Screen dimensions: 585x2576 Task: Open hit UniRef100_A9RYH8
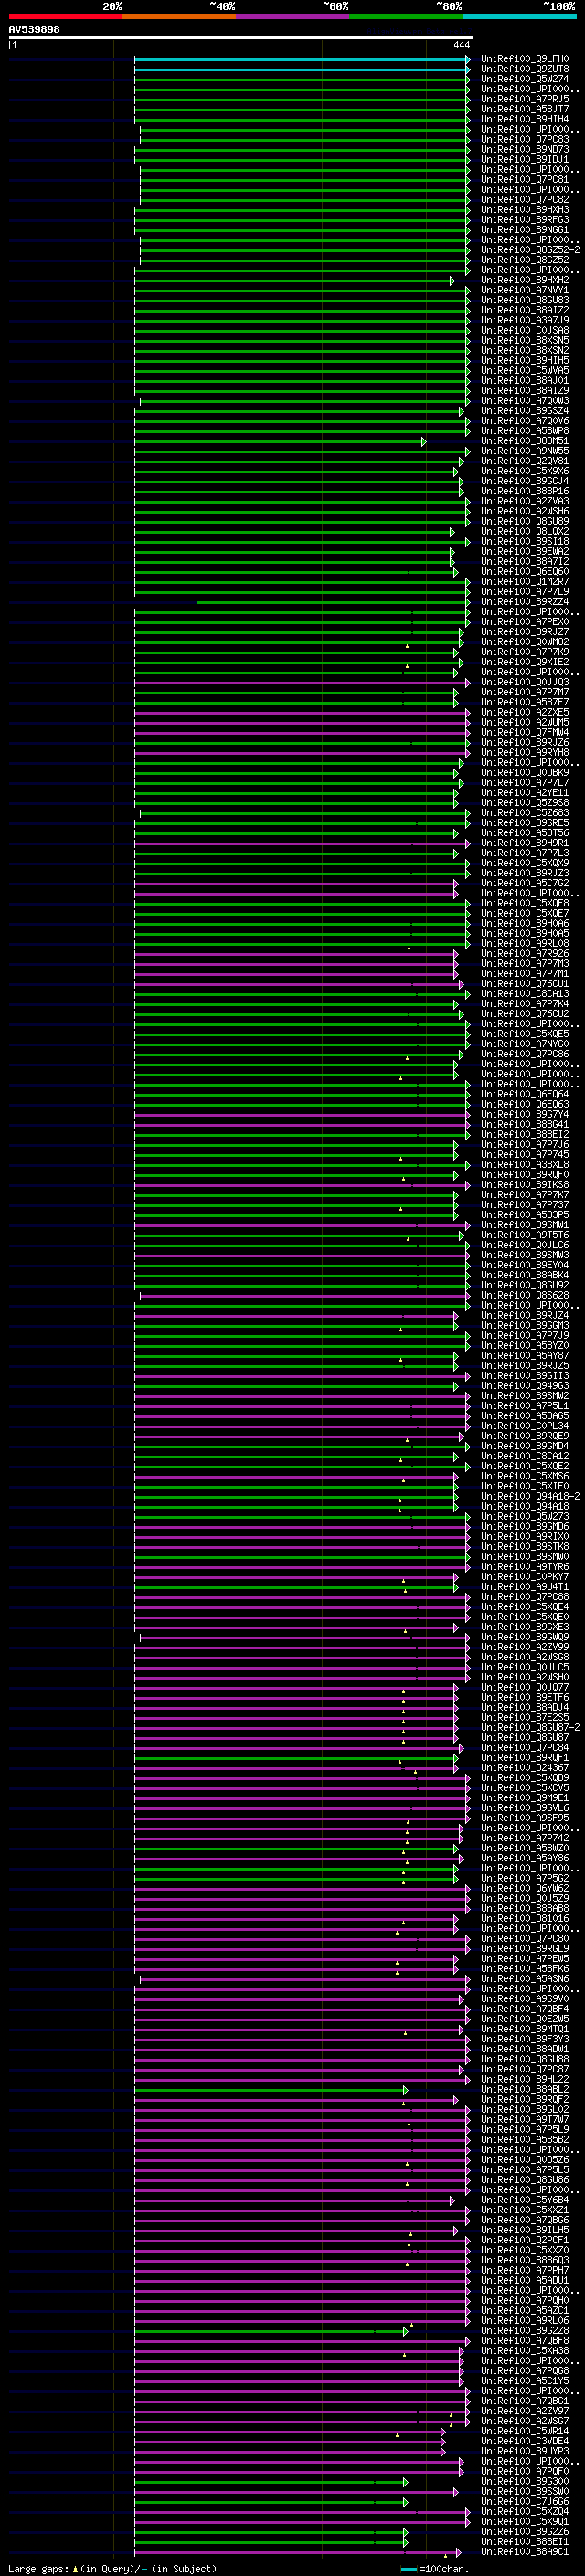click(x=525, y=752)
